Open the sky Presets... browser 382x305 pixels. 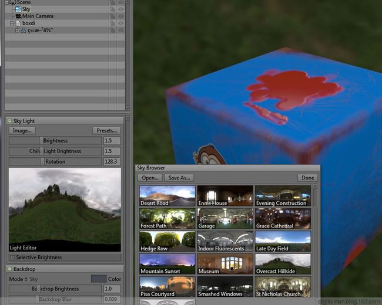tap(107, 131)
